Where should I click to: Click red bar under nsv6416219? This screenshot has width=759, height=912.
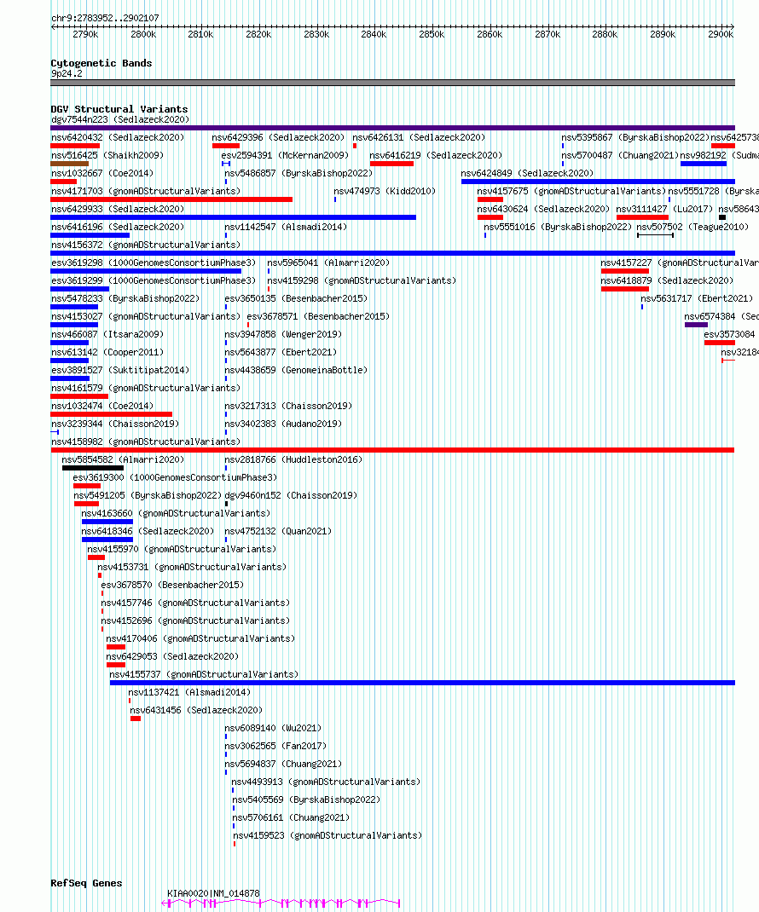tap(391, 164)
